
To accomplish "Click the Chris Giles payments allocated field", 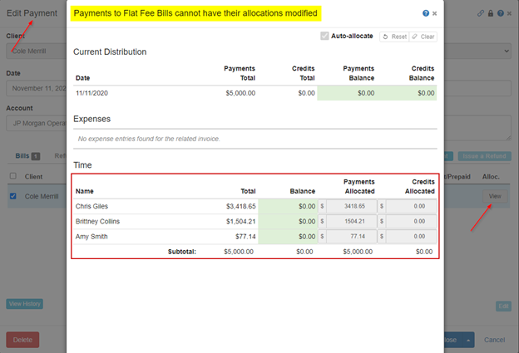I will pos(352,206).
